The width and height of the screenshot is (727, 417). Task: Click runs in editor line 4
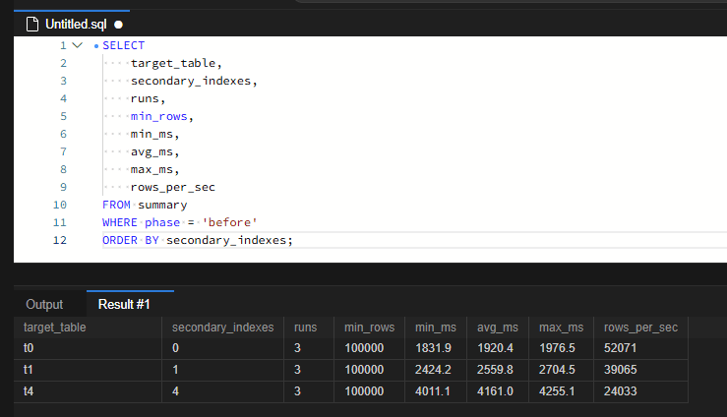(x=145, y=98)
